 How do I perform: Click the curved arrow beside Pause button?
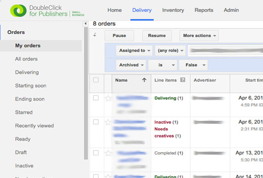click(x=95, y=35)
